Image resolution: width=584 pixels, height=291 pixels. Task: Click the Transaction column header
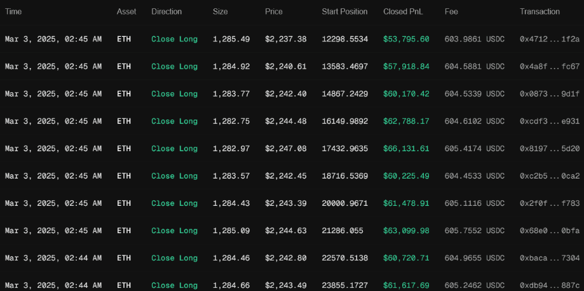(x=540, y=11)
